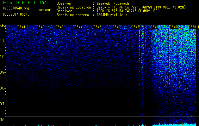The image size is (199, 126).
Task: Click the cyan signal-level graph at bottom right
Action: click(174, 125)
